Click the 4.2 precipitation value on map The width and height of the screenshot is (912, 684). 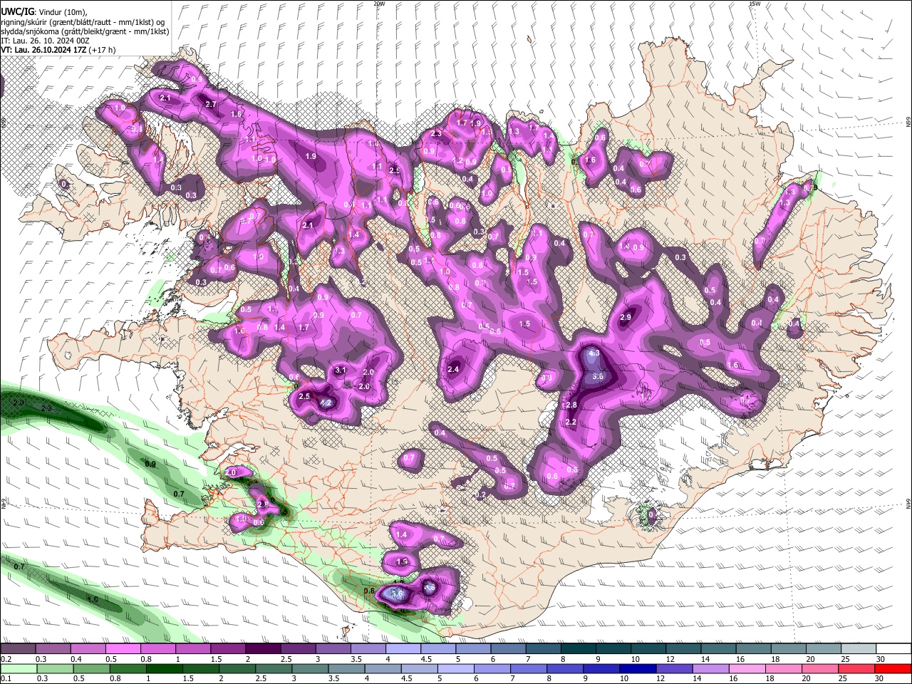(x=326, y=403)
